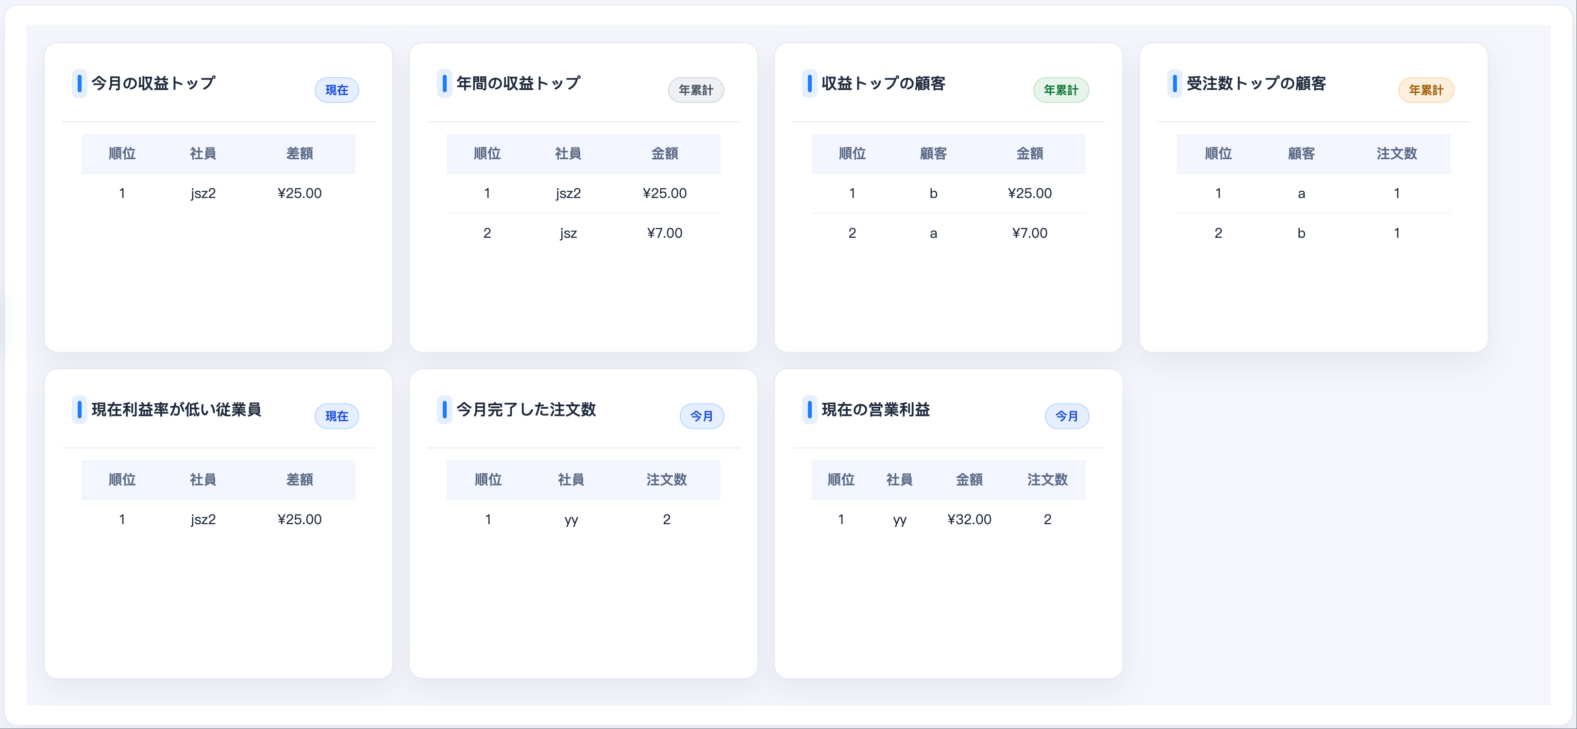Image resolution: width=1577 pixels, height=729 pixels.
Task: Click customer a cell in 受注数トップの顧客
Action: [x=1301, y=194]
